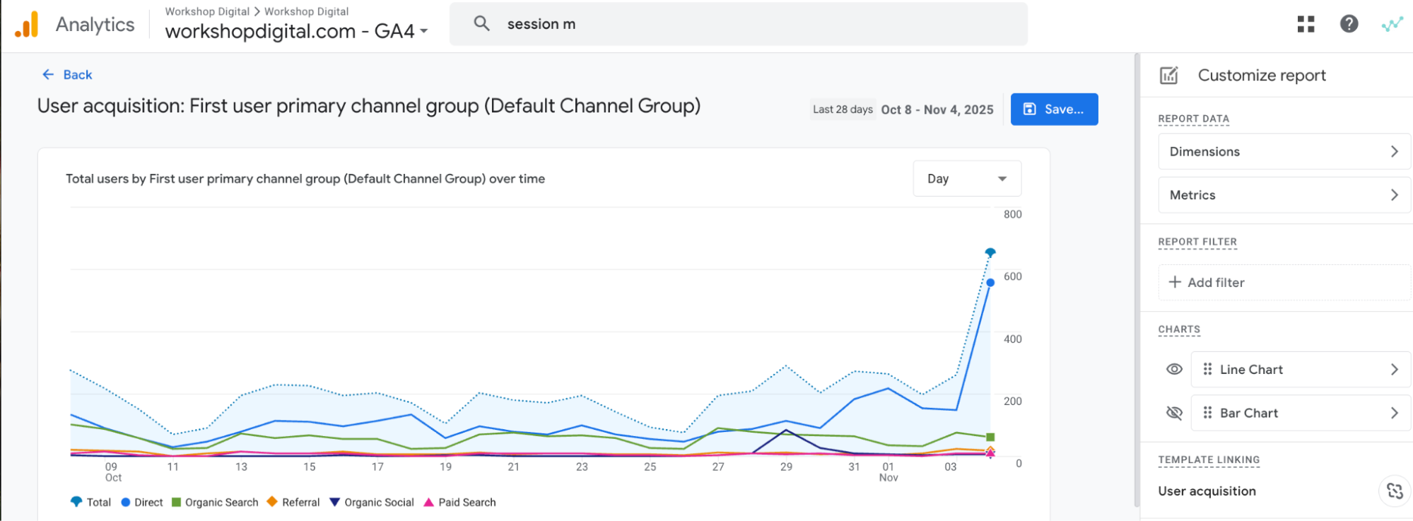Image resolution: width=1413 pixels, height=521 pixels.
Task: Click the Google Analytics logo
Action: point(27,25)
